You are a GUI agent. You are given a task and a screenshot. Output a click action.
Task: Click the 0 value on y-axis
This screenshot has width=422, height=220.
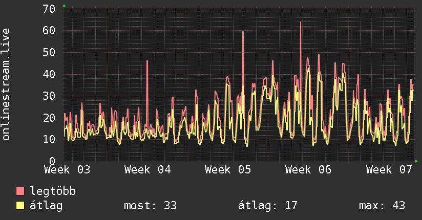52,161
